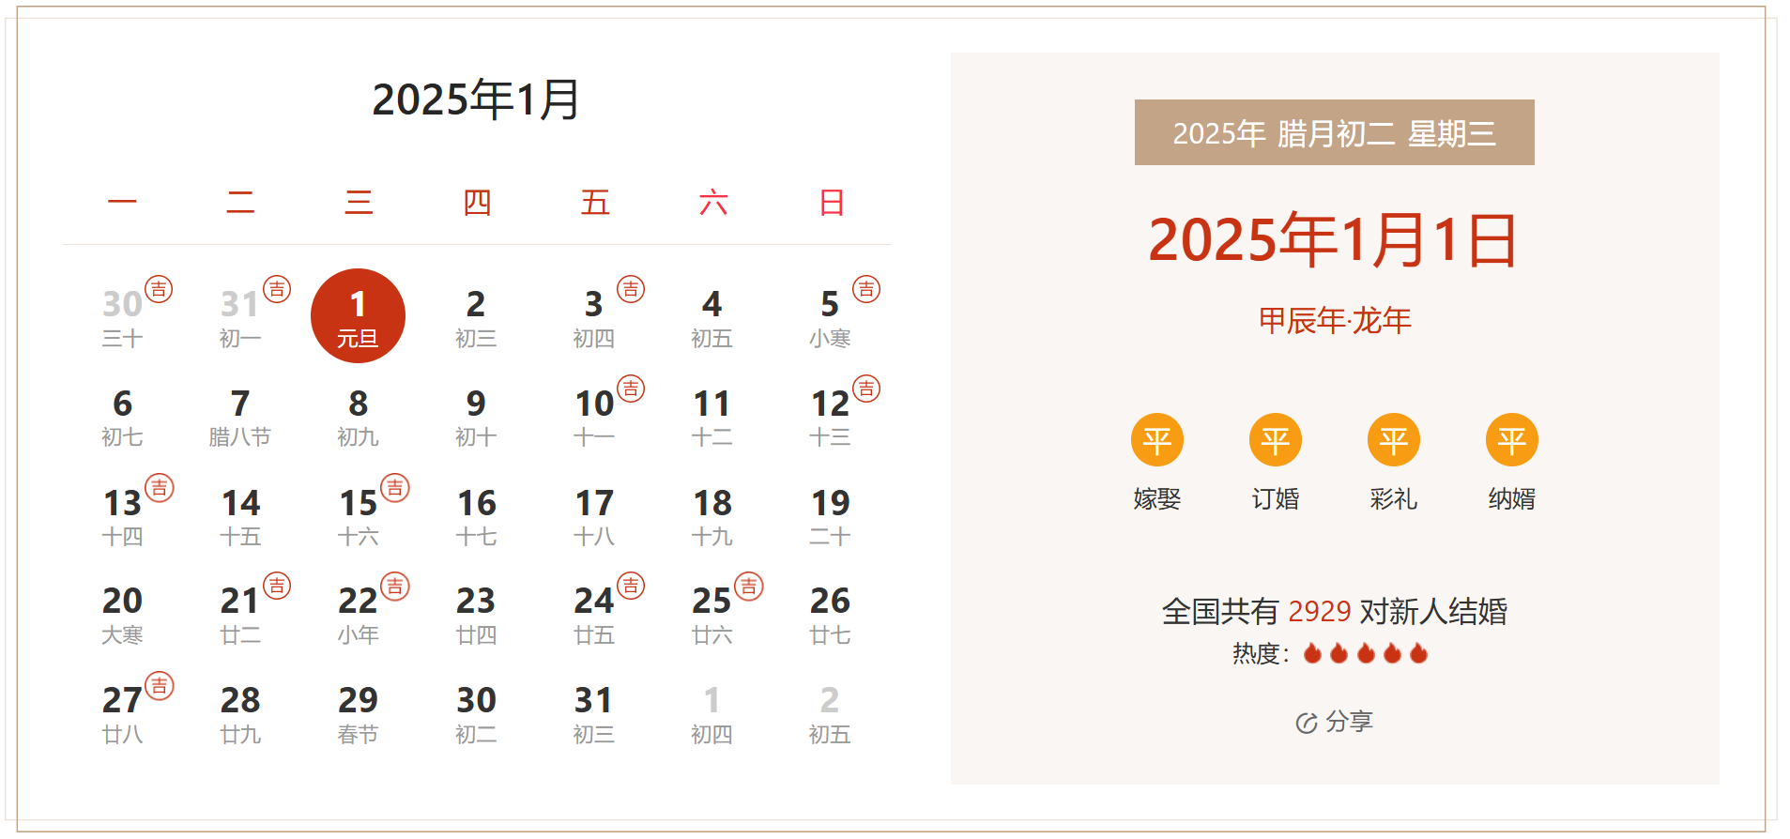The image size is (1790, 839).
Task: Choose January 6 初七 date
Action: (x=122, y=418)
